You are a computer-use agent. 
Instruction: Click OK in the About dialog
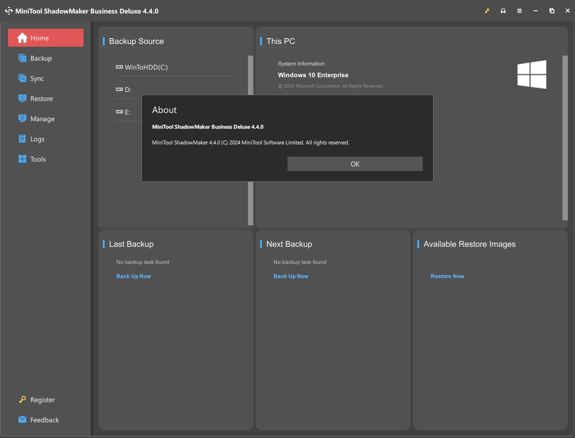coord(355,164)
